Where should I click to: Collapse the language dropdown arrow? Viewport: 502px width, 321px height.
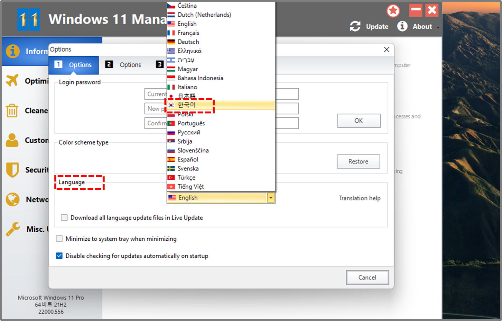271,198
